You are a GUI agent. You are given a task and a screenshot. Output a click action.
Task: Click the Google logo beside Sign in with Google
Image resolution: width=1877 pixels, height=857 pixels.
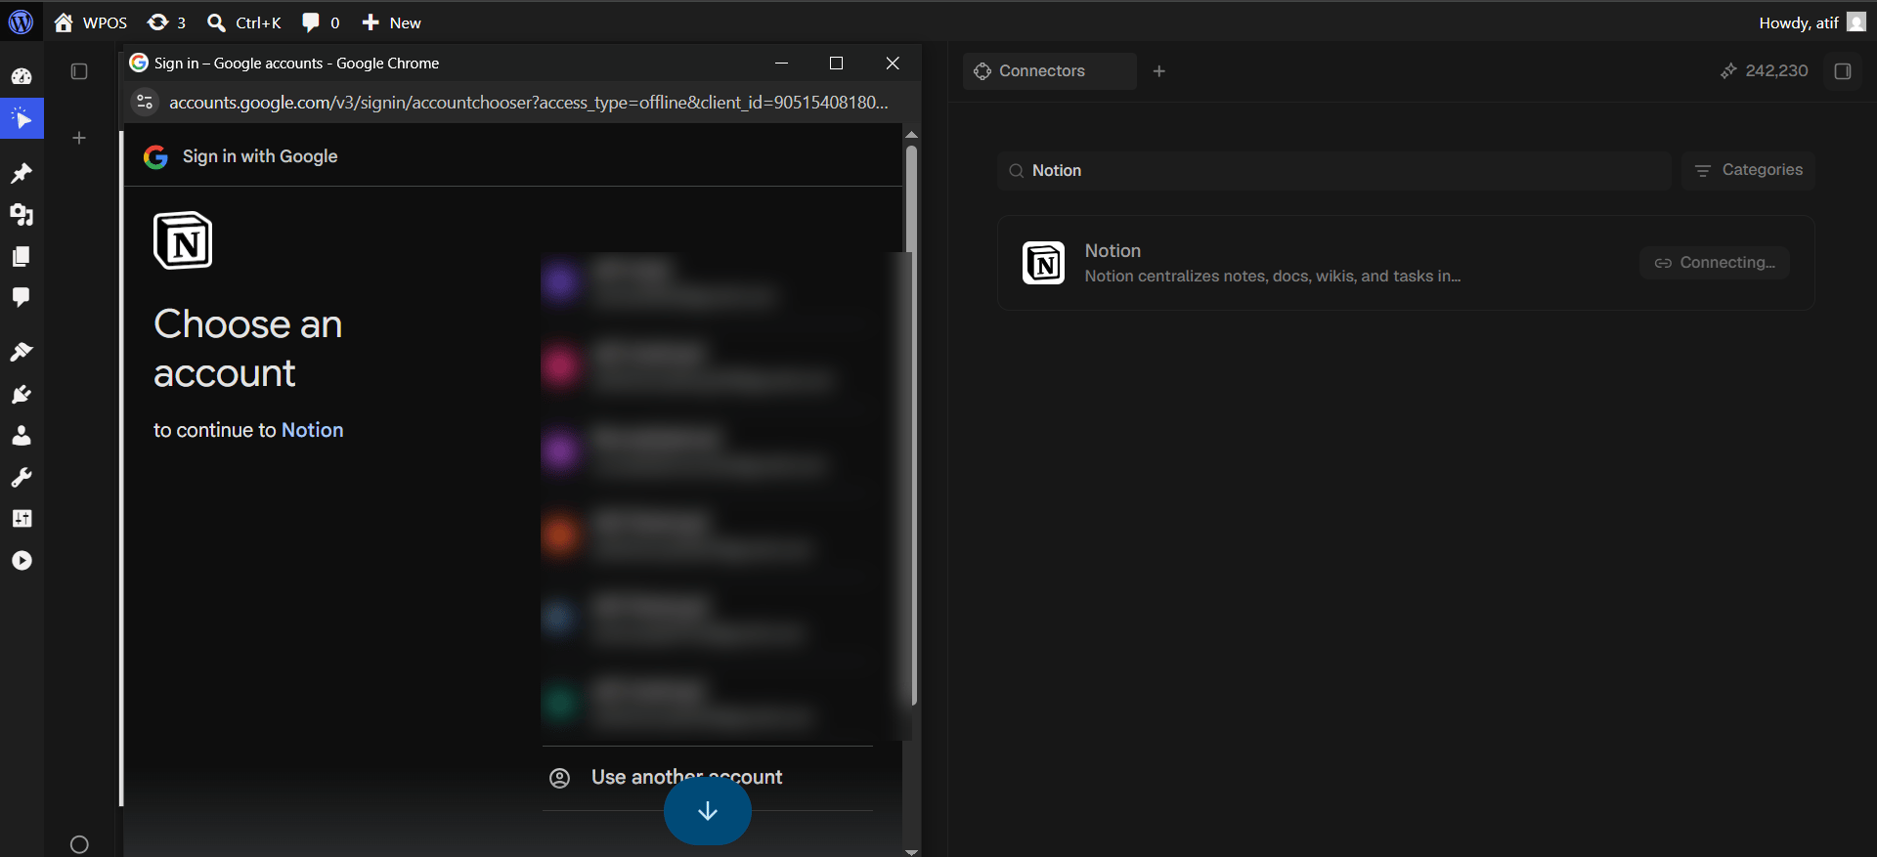(155, 156)
